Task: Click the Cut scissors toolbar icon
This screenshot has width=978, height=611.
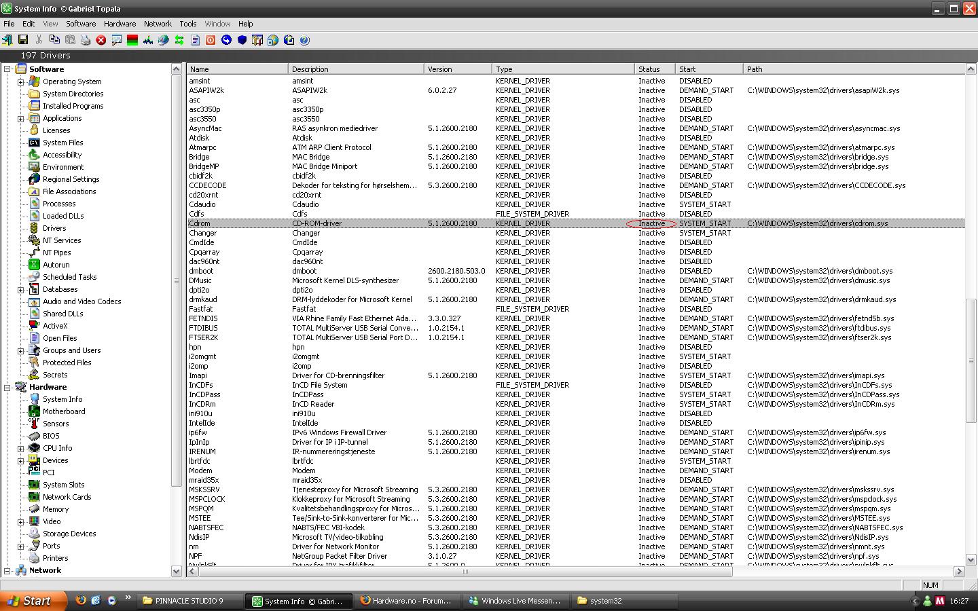Action: [39, 40]
